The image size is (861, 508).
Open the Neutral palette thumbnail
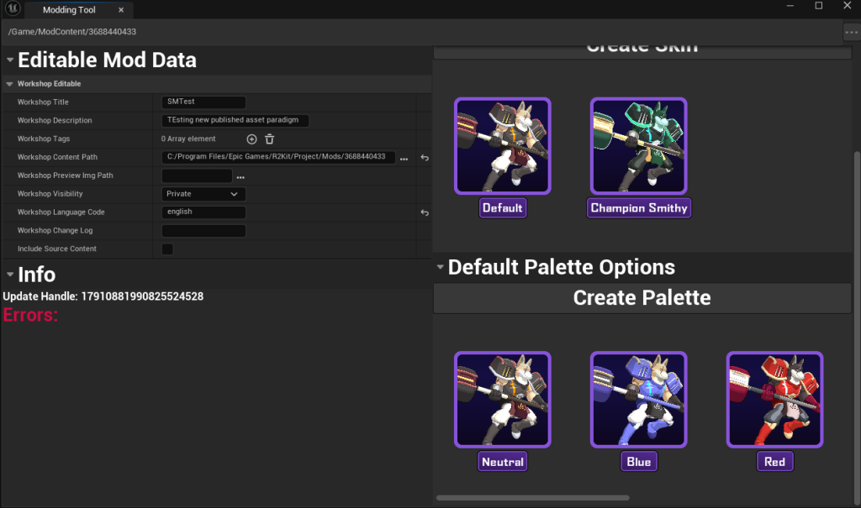(x=503, y=400)
